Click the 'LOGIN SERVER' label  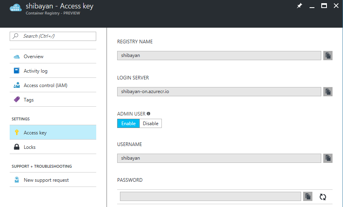coord(133,78)
